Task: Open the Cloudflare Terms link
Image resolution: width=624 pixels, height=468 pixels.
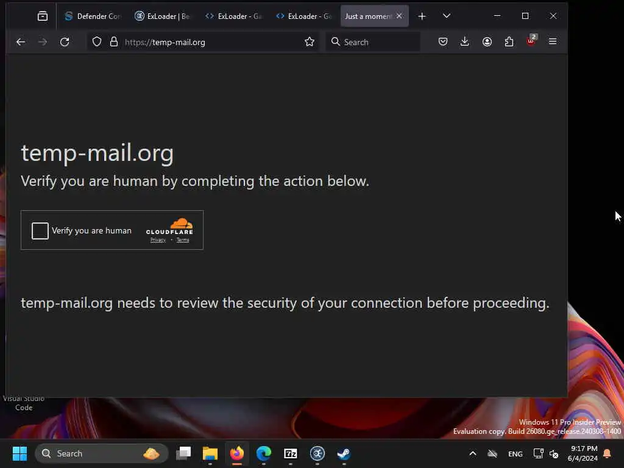Action: click(x=183, y=239)
